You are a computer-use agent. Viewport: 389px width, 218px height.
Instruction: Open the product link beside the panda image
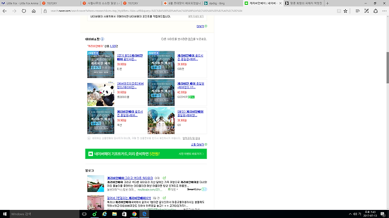[130, 86]
